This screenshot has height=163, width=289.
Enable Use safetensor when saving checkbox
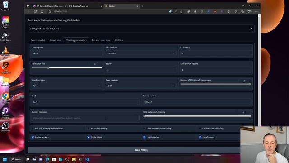[x=144, y=129]
